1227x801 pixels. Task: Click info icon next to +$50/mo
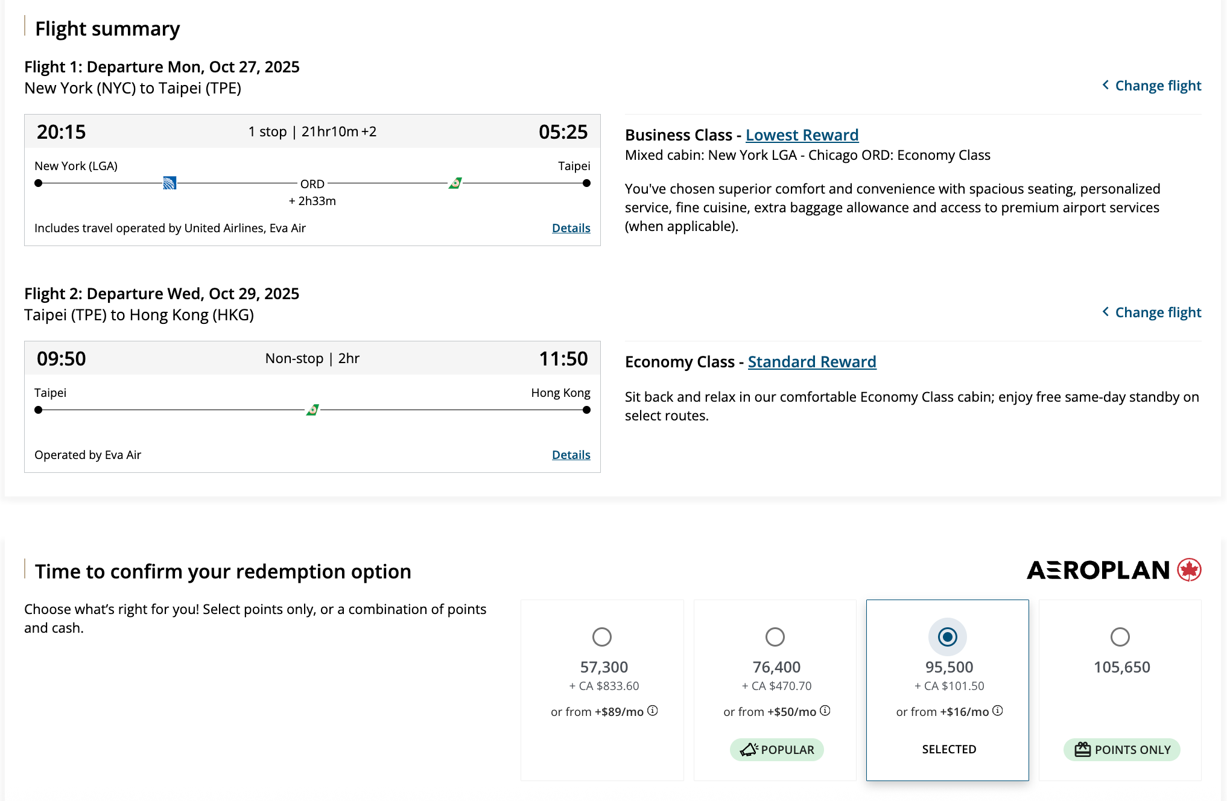tap(825, 711)
